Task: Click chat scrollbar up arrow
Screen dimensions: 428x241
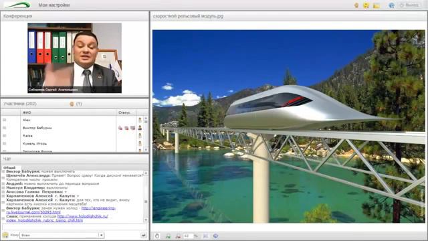Action: 146,173
